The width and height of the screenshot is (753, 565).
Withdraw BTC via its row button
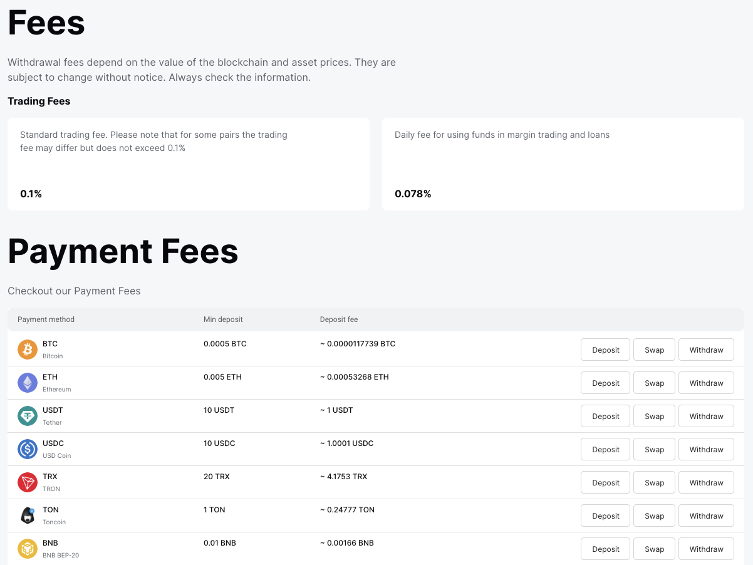[x=706, y=350]
